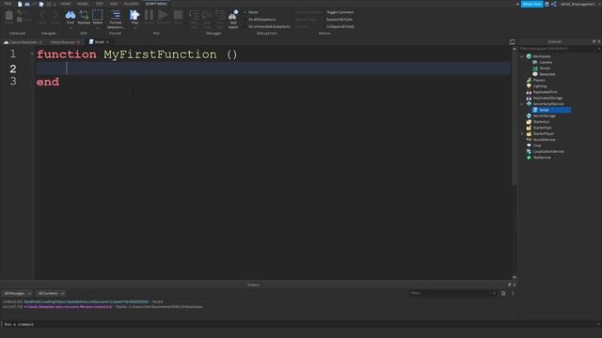Select Chat in the Explorer

click(537, 146)
